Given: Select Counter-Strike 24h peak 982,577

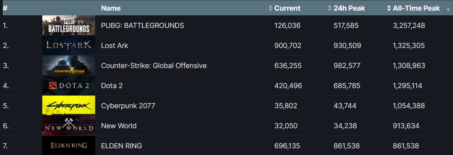Looking at the screenshot, I should point(347,66).
